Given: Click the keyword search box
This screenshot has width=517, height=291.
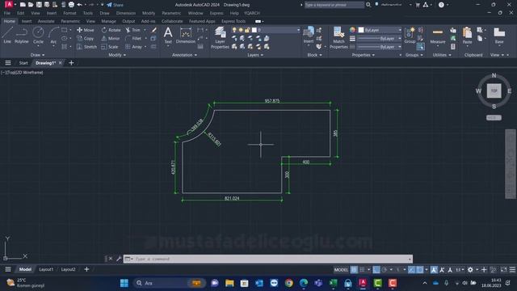Looking at the screenshot, I should (x=334, y=5).
